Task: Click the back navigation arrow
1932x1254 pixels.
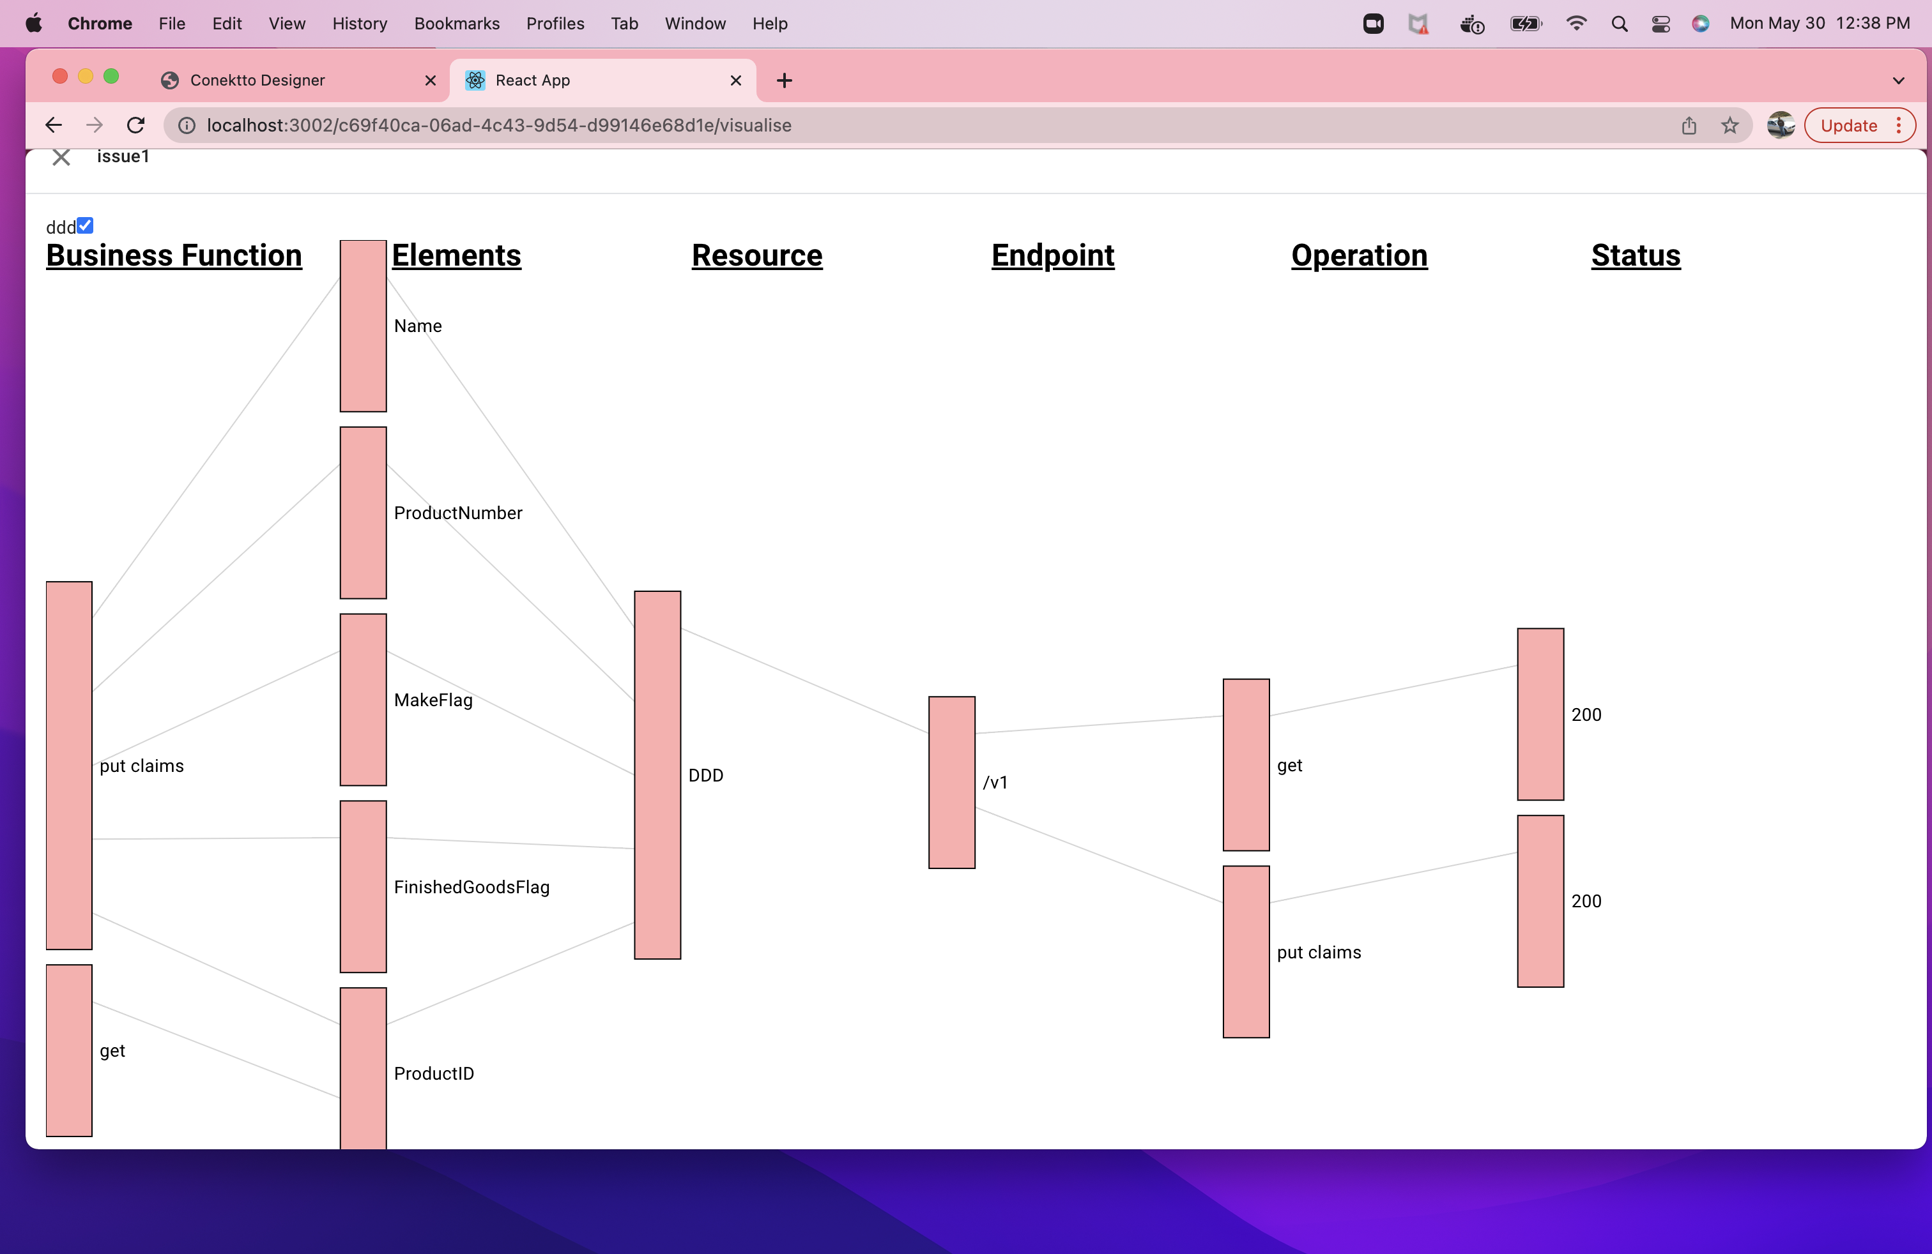Action: [x=54, y=125]
